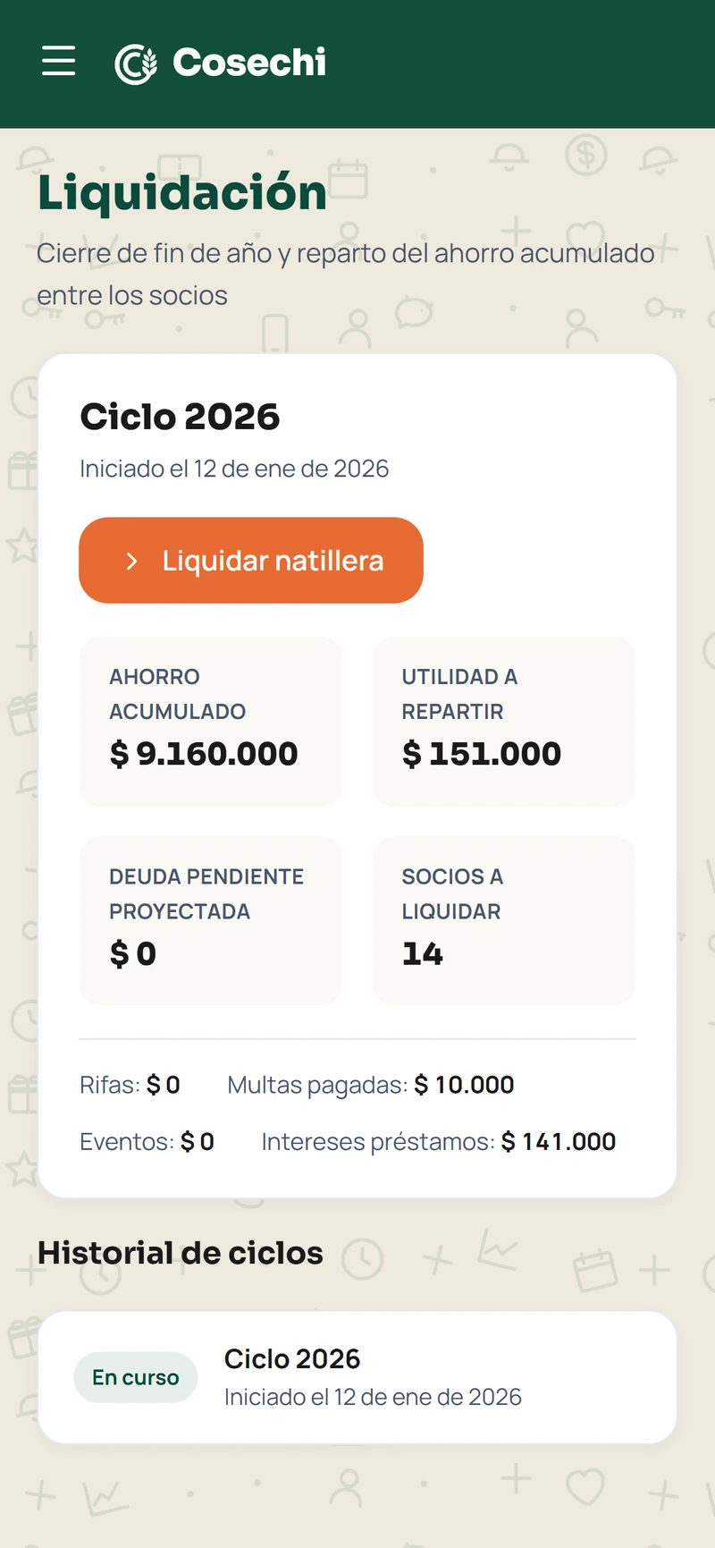Click the Cosechi wheat logo icon

click(136, 63)
